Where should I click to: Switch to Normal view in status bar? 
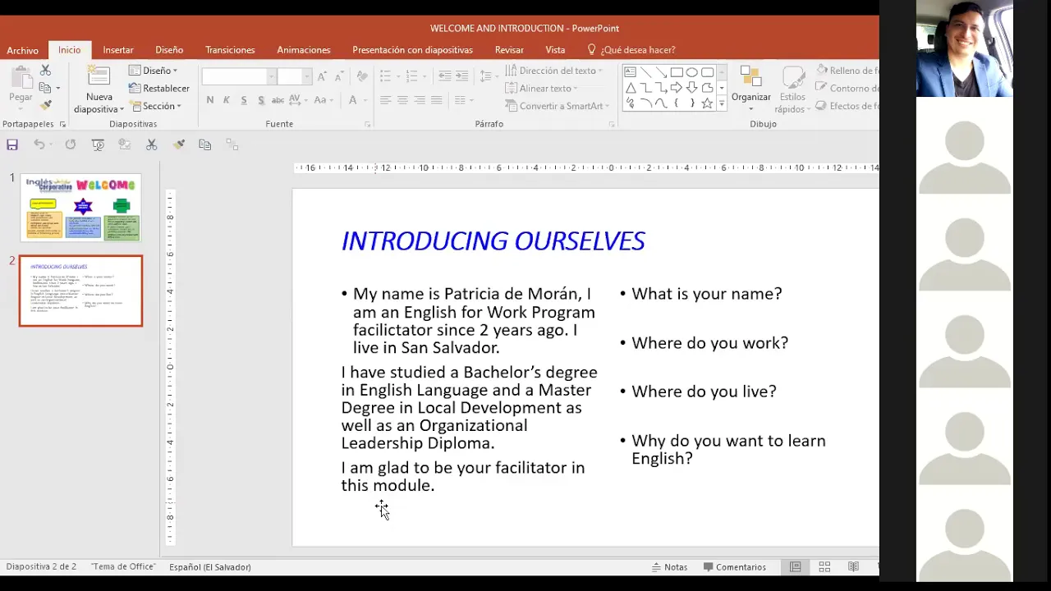point(795,567)
